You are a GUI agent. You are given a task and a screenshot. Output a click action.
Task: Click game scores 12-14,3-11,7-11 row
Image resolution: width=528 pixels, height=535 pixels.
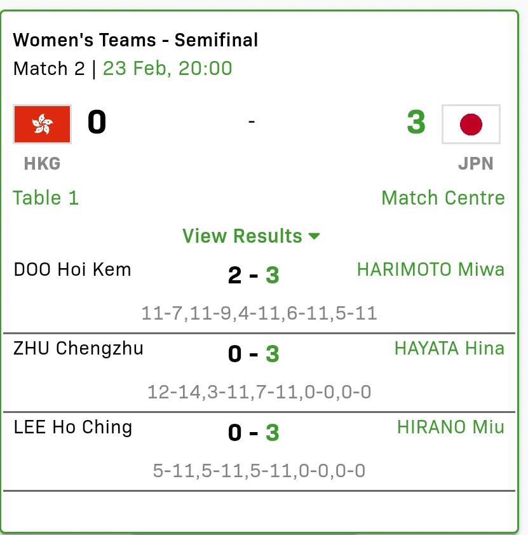(259, 391)
